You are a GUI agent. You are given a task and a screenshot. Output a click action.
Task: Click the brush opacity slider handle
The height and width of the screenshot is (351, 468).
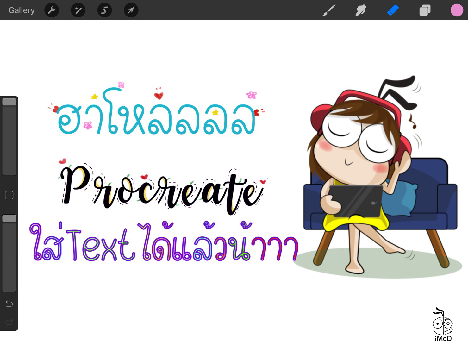[9, 218]
